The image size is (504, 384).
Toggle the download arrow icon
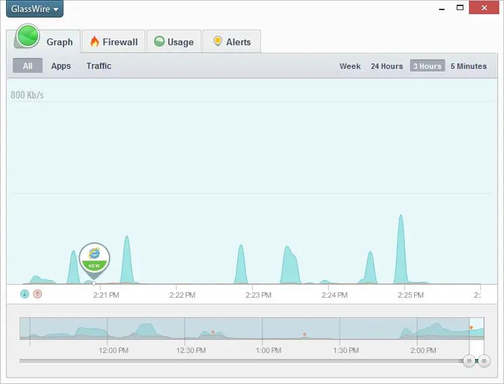pyautogui.click(x=25, y=294)
